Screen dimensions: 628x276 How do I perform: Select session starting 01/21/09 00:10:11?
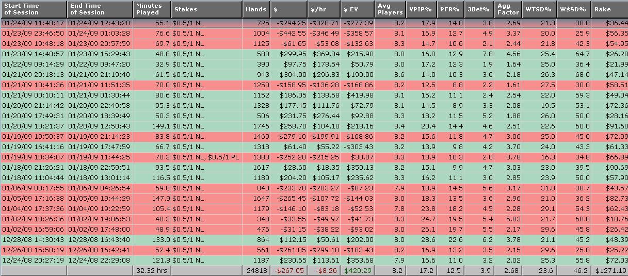point(314,95)
